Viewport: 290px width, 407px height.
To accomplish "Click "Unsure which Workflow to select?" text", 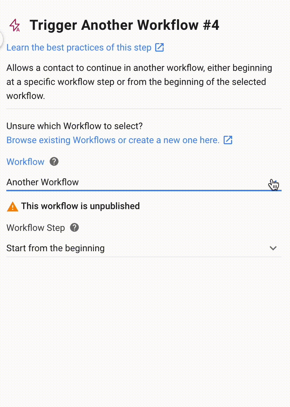I will [x=74, y=126].
